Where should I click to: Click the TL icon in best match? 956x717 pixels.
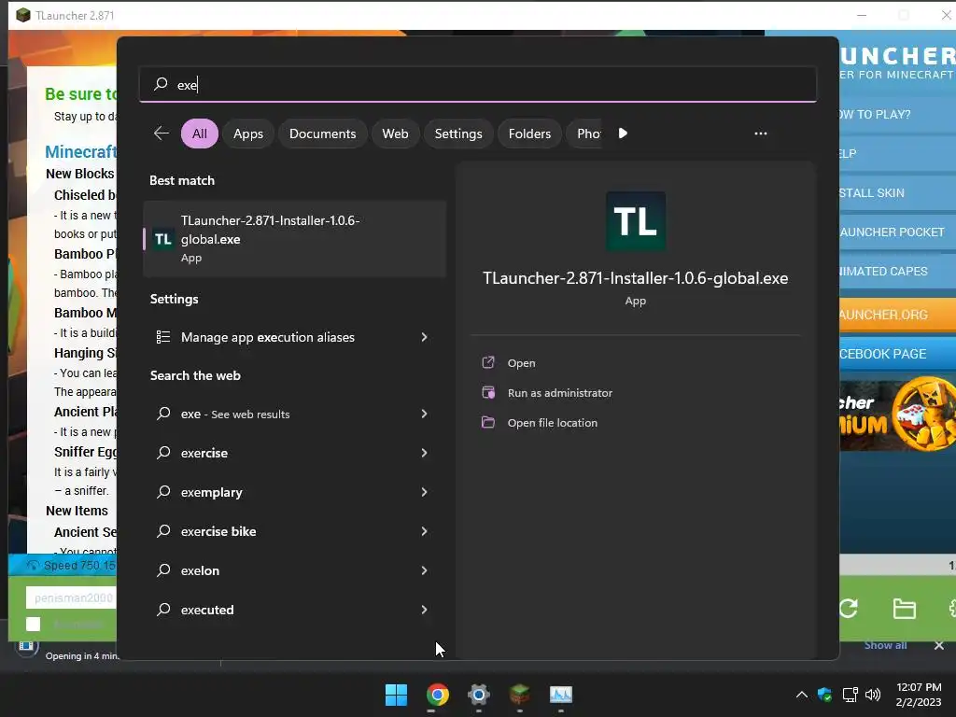[162, 239]
